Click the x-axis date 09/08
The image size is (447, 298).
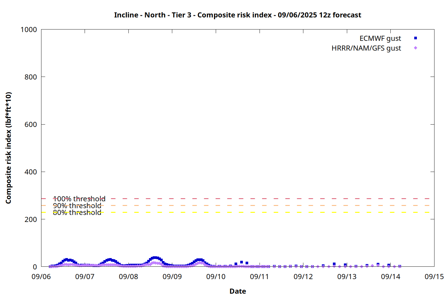[x=128, y=277]
